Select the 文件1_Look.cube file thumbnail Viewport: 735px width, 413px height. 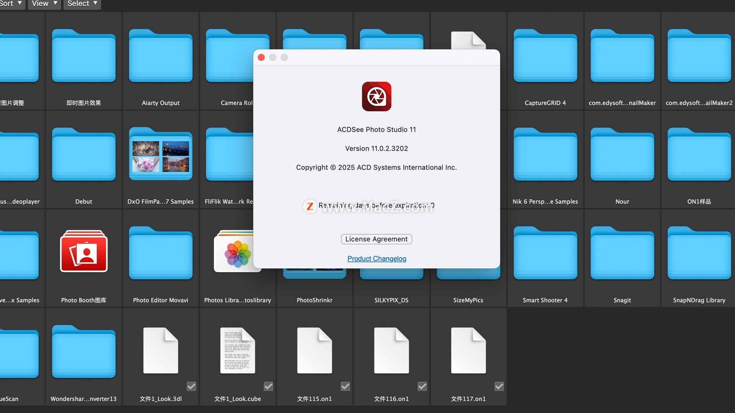(237, 351)
